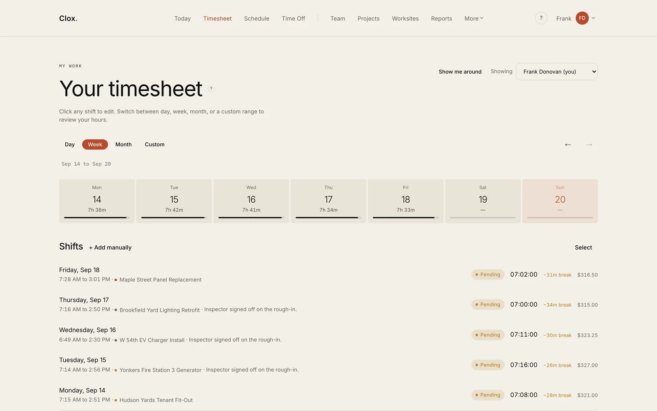Navigate to Team page

tap(338, 18)
